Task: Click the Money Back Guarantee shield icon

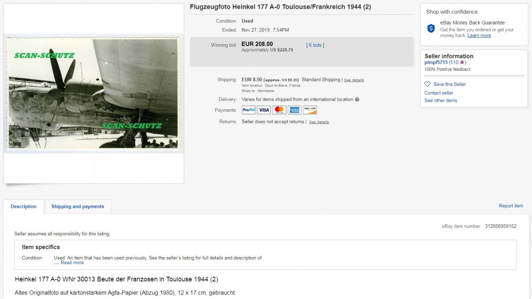Action: [431, 28]
